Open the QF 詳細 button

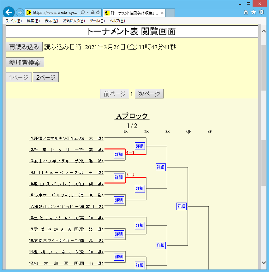pyautogui.click(x=181, y=206)
